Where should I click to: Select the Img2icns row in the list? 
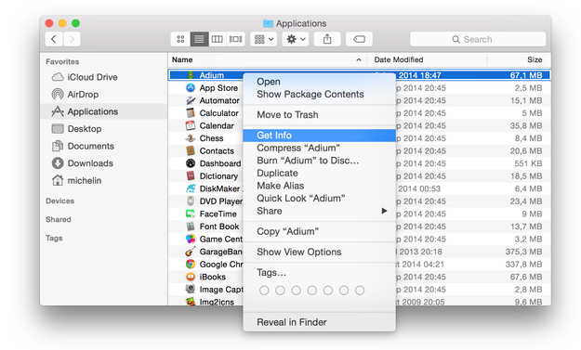(360, 302)
